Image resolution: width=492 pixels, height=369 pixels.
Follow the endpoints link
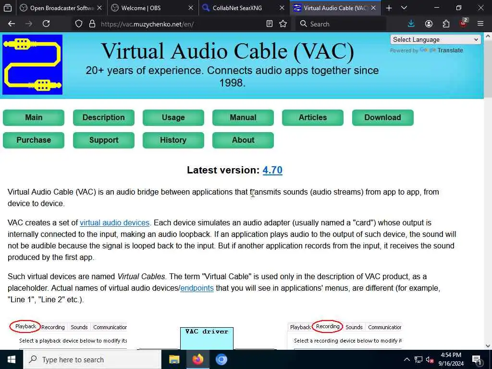(197, 288)
